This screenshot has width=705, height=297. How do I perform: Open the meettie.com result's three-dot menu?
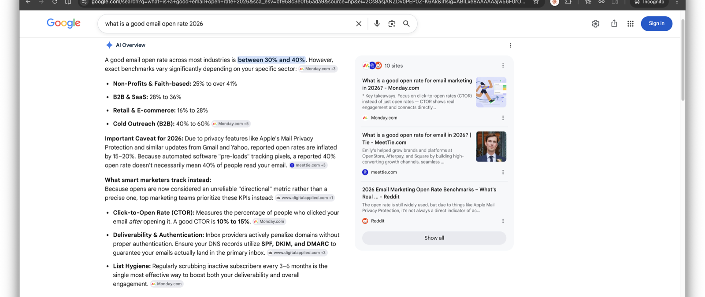pyautogui.click(x=503, y=172)
